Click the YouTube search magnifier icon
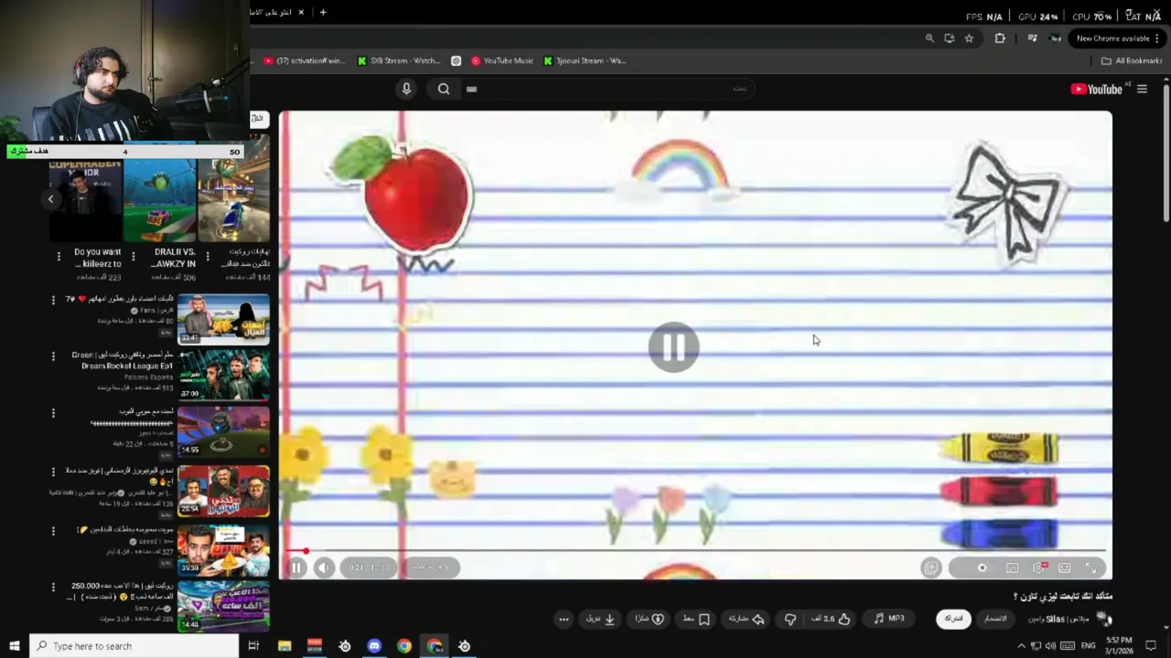The height and width of the screenshot is (658, 1171). (444, 89)
